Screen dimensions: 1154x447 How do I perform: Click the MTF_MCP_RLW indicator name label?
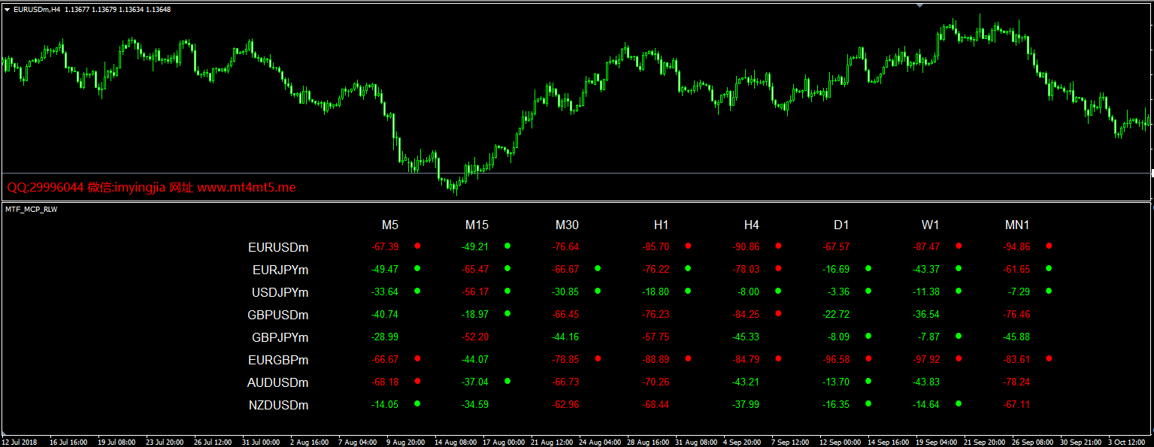click(32, 210)
